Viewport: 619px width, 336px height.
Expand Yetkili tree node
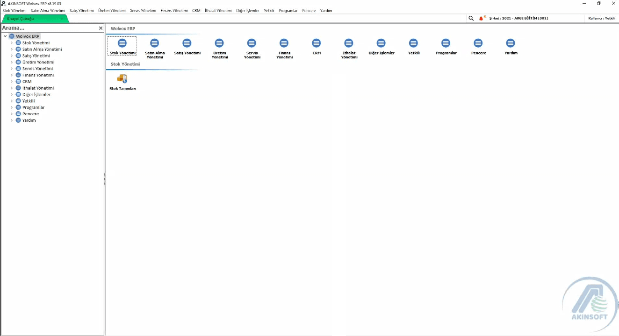coord(12,101)
